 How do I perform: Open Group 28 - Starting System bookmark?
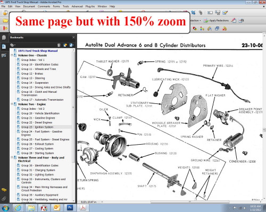(37, 153)
